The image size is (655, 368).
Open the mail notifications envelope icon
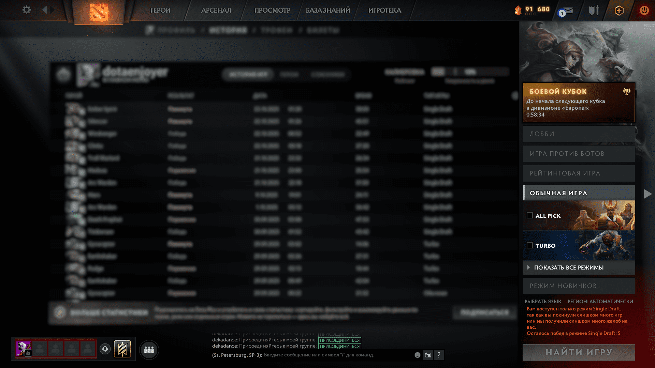click(567, 11)
